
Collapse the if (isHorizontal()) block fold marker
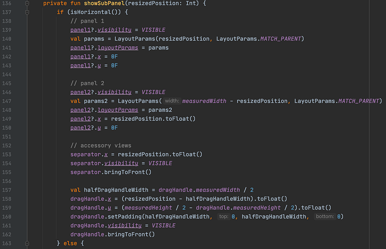[x=27, y=13]
